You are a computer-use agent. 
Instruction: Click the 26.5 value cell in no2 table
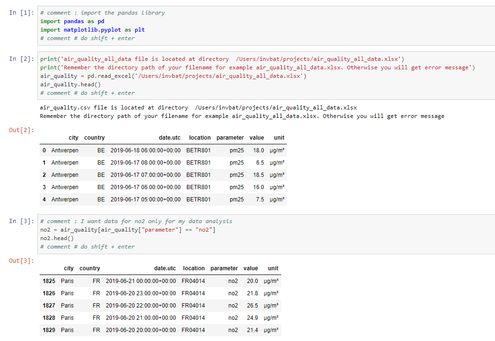click(x=252, y=306)
